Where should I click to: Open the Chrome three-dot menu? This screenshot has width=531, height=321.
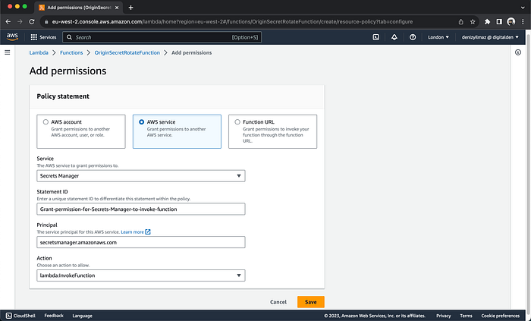(523, 22)
